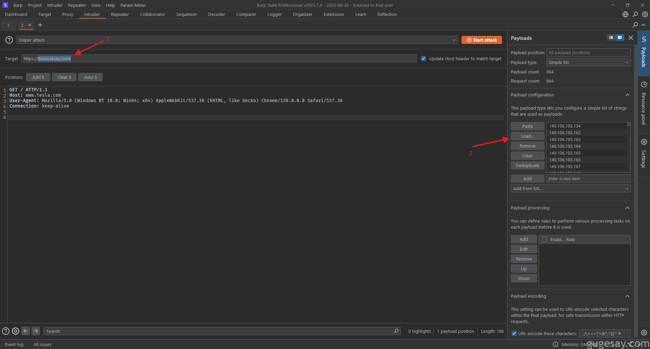Open editor search settings gear icon
The height and width of the screenshot is (349, 650).
[x=16, y=331]
